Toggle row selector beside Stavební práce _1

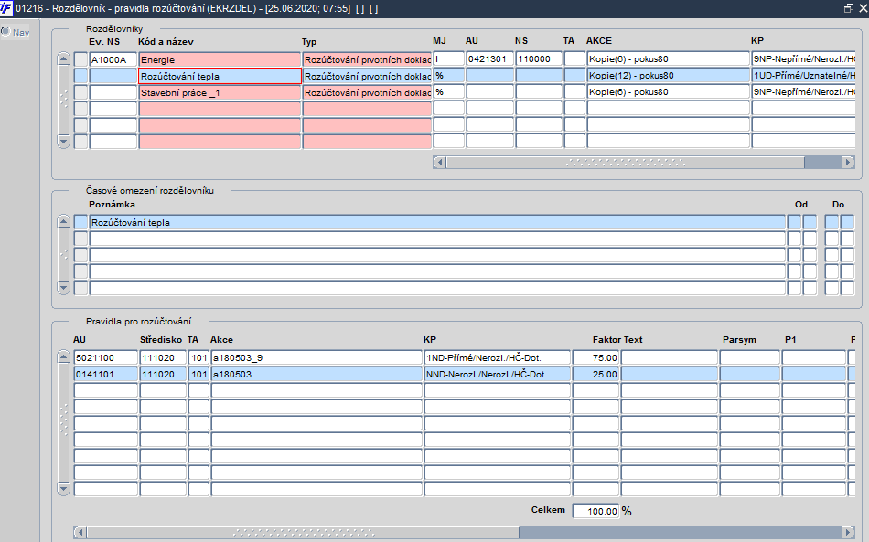80,92
